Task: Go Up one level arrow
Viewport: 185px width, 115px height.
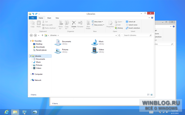Action: coord(42,35)
